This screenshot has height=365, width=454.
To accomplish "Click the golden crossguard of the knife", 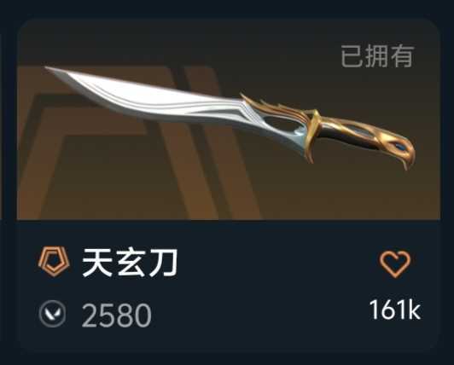I will pyautogui.click(x=312, y=135).
